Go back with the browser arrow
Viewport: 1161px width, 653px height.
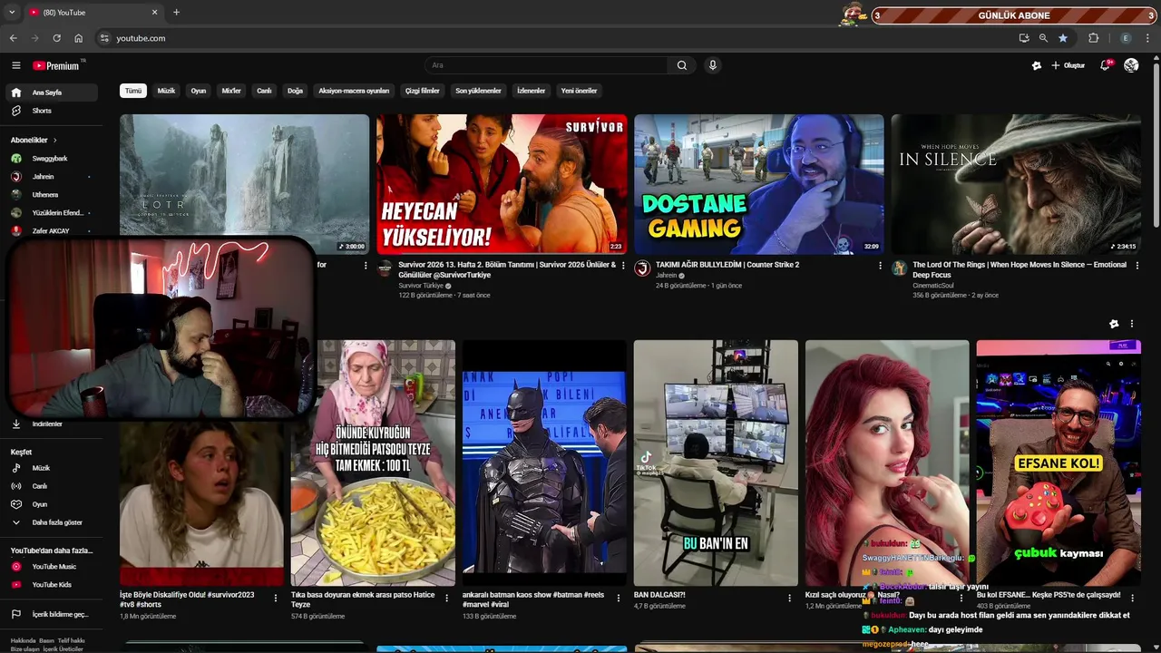13,38
